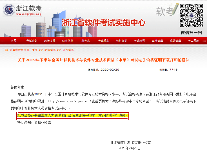The width and height of the screenshot is (207, 151).
Task: Select 动态信息 in the top navigation
Action: coord(68,41)
